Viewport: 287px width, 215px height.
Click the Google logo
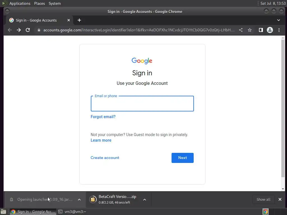[x=142, y=61]
